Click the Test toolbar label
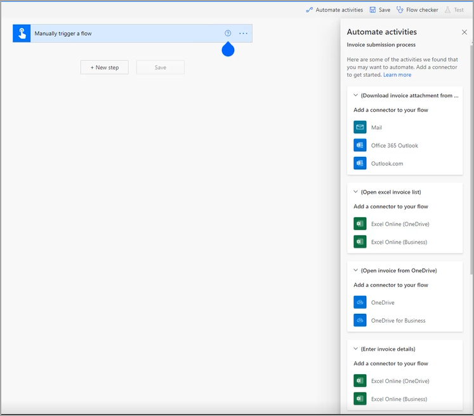Screen dimensions: 474x416 [x=459, y=10]
